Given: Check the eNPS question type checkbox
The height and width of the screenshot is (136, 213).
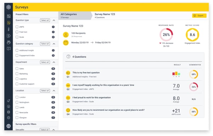Looking at the screenshot, I should pos(17,27).
